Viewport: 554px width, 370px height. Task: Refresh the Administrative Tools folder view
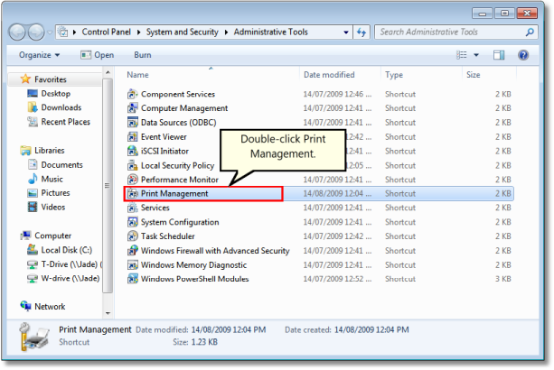pyautogui.click(x=362, y=32)
